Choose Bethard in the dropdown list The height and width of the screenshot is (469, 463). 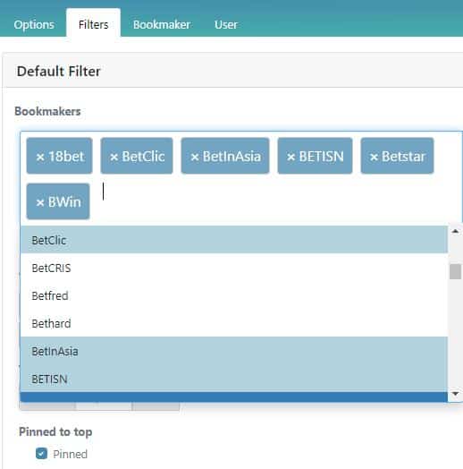pyautogui.click(x=234, y=323)
